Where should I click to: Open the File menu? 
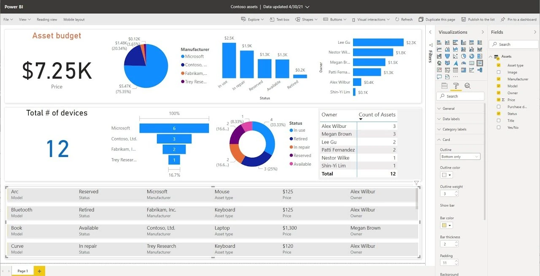pos(8,19)
